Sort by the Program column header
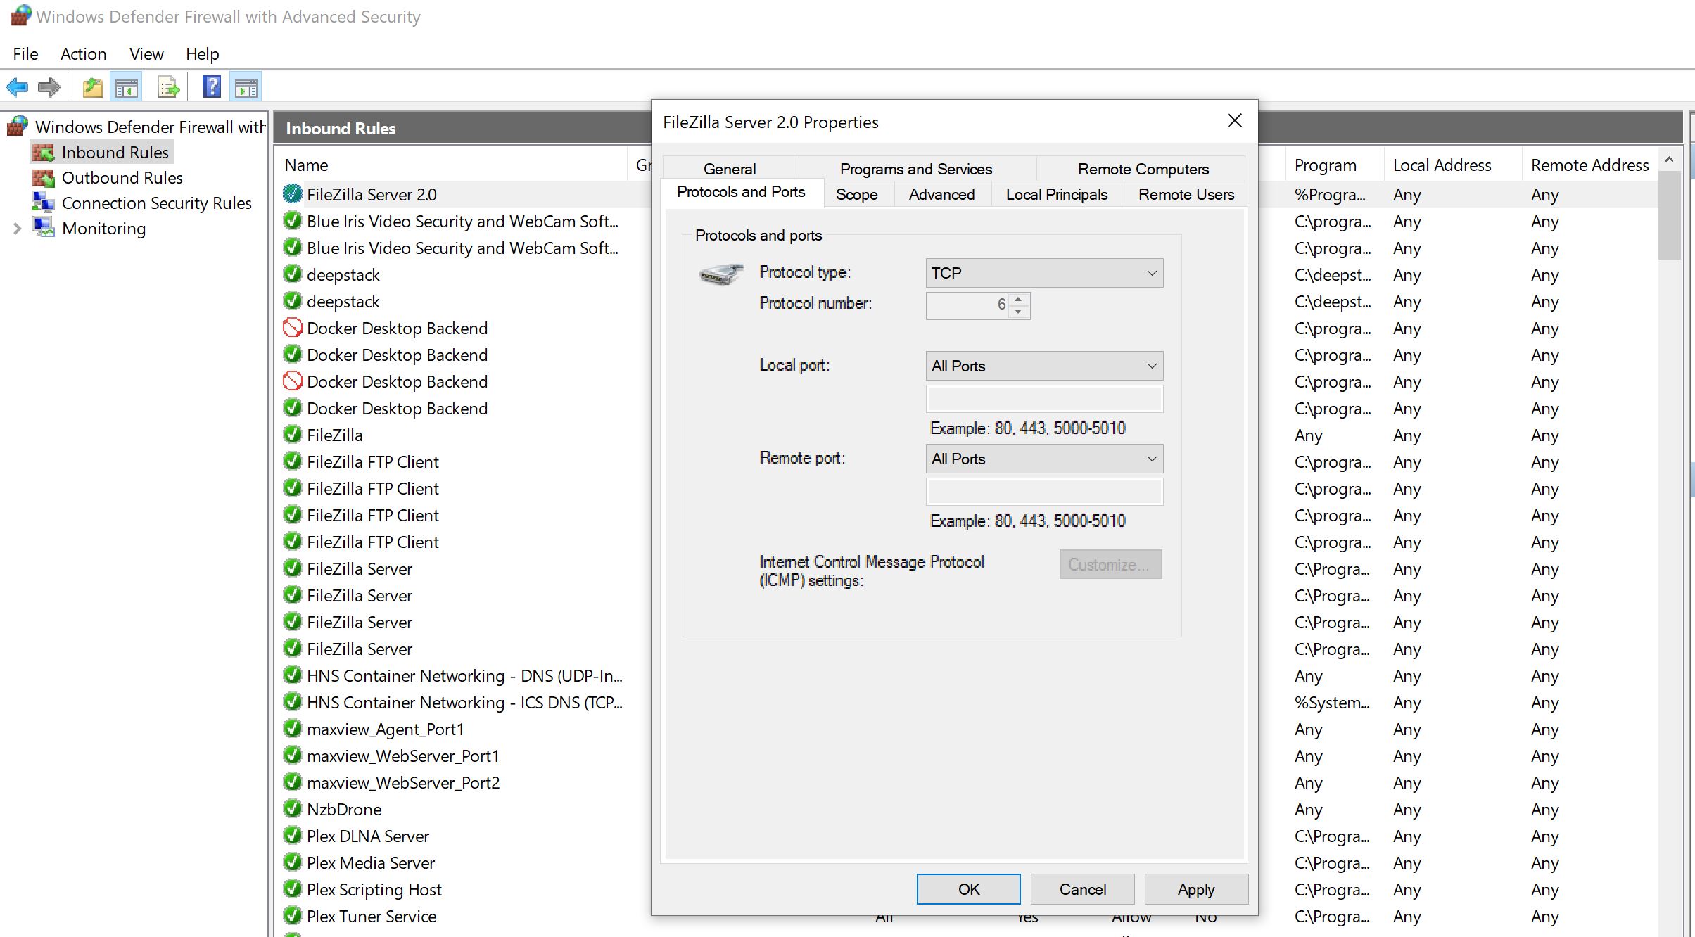 pyautogui.click(x=1335, y=165)
